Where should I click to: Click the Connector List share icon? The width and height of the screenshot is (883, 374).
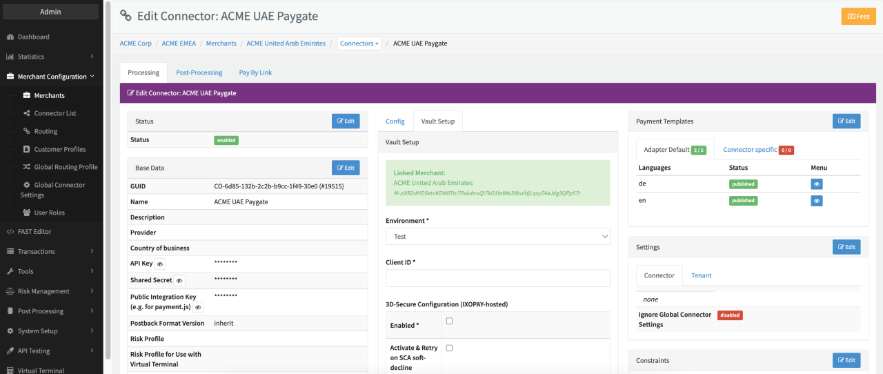[x=27, y=113]
